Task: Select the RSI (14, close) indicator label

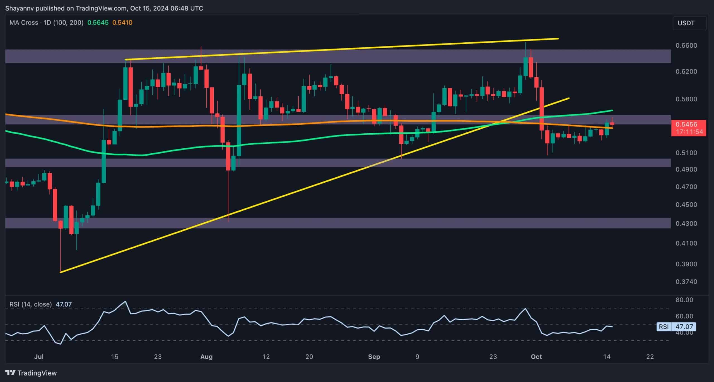Action: [x=31, y=304]
